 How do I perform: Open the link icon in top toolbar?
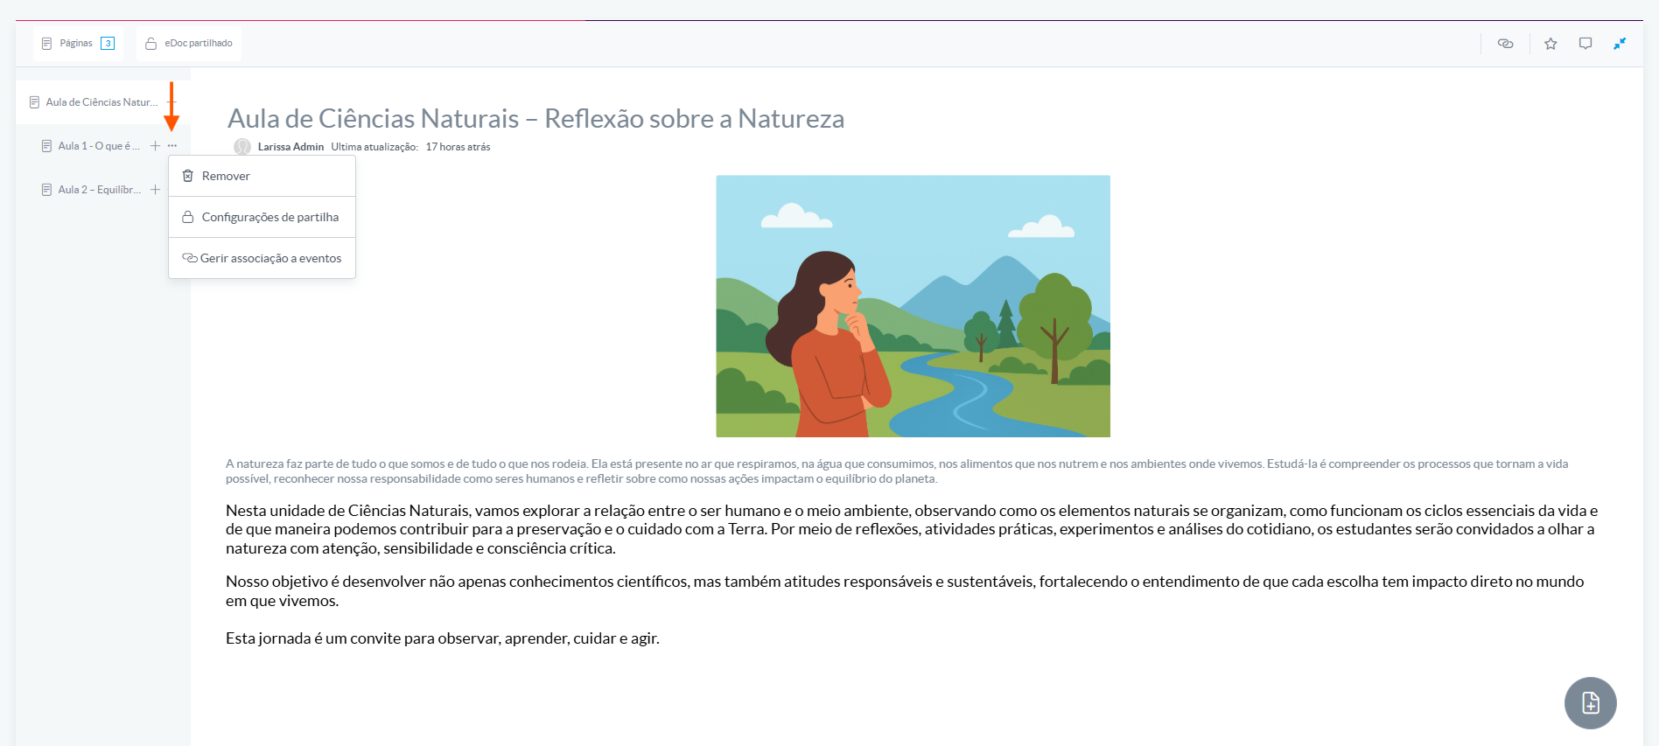click(x=1505, y=43)
